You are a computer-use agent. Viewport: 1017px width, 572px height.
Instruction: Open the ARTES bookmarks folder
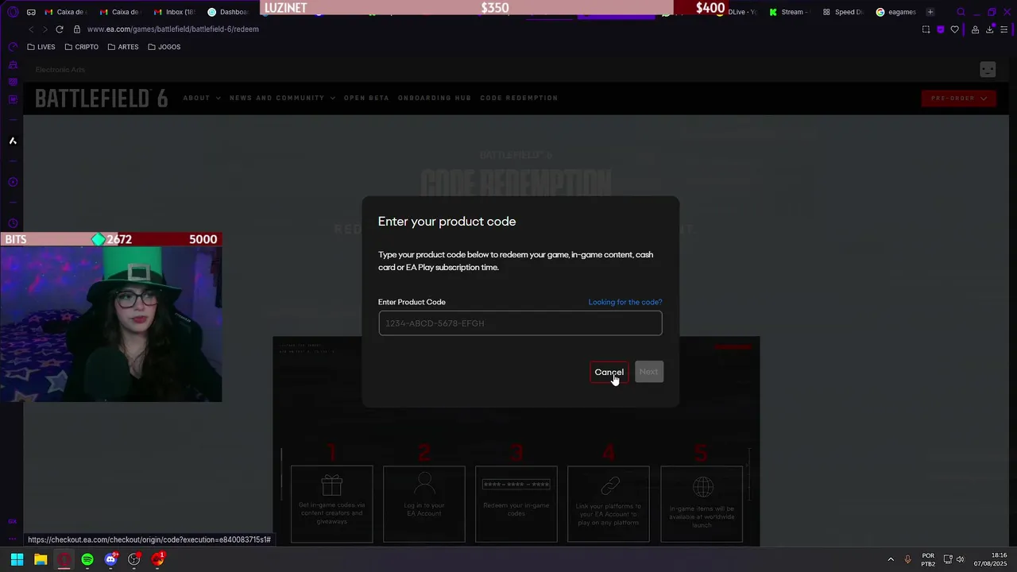click(123, 47)
